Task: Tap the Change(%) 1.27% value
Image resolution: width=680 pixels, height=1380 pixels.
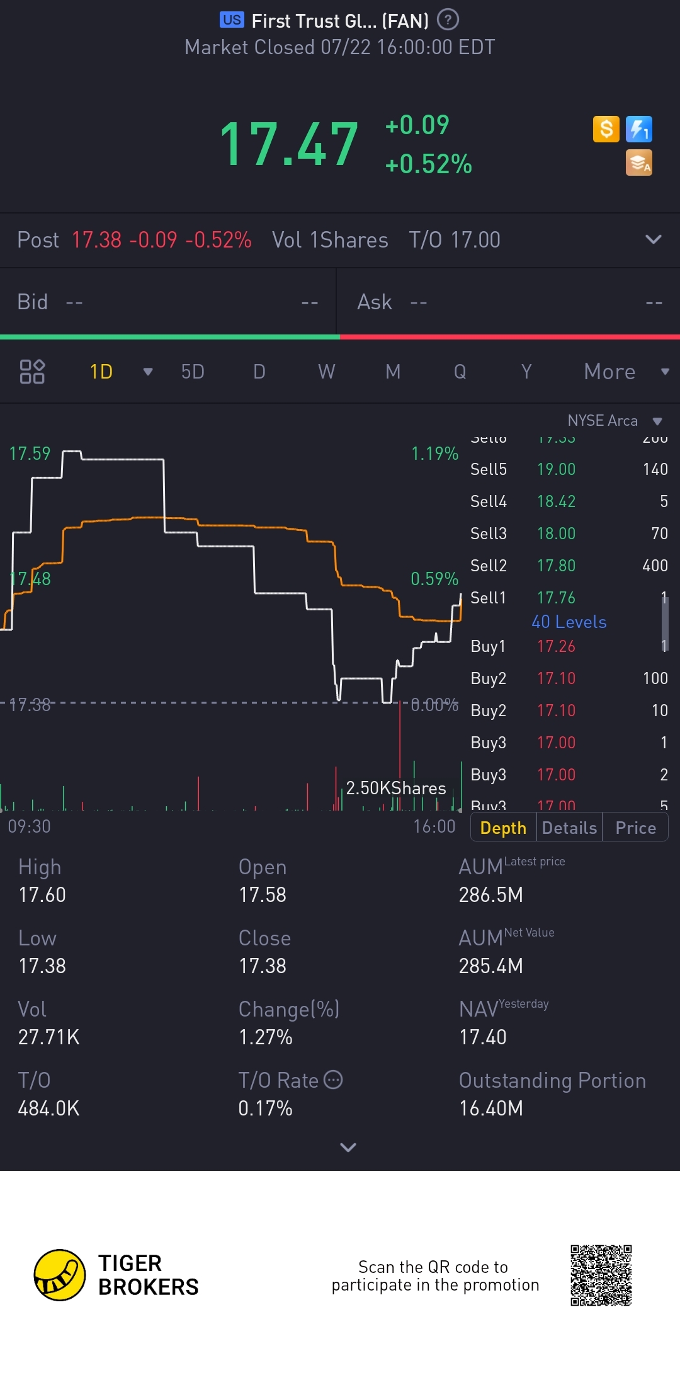Action: click(266, 1037)
